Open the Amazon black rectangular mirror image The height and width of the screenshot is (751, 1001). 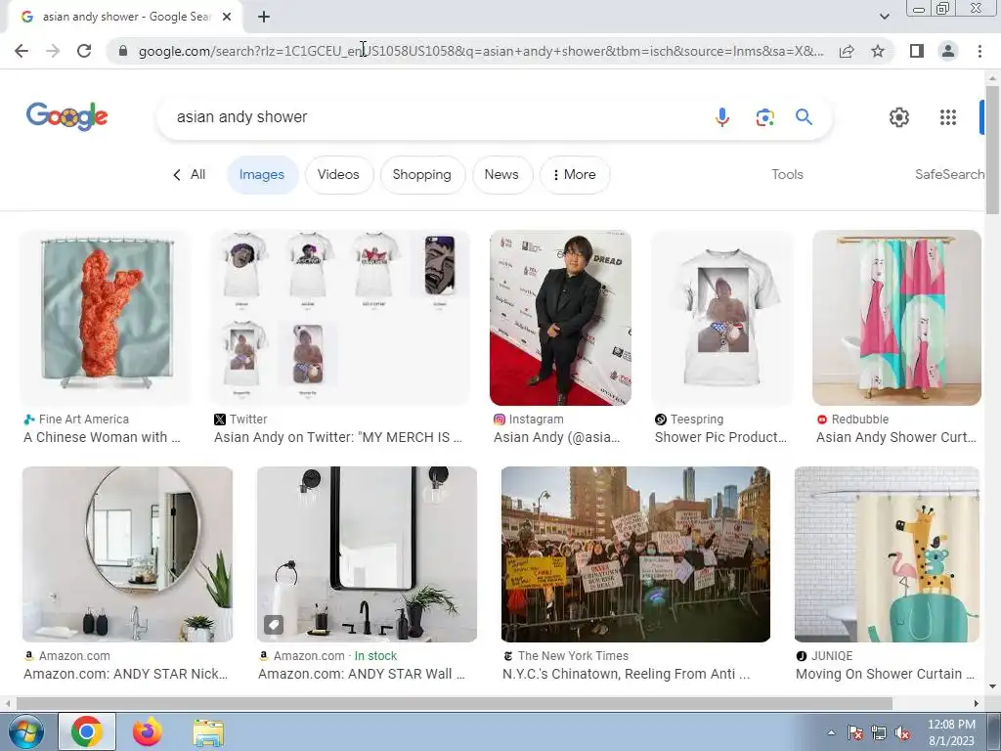coord(368,554)
